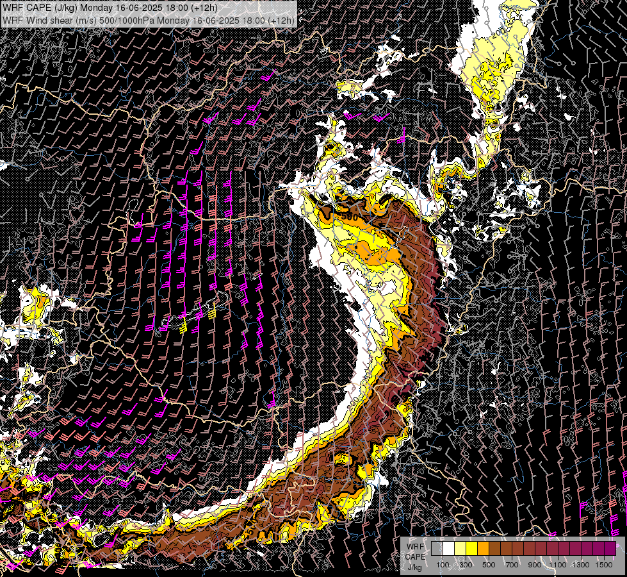Click the 'WRF Wind shear (m/s) 500/1000hPa' title line

click(149, 20)
